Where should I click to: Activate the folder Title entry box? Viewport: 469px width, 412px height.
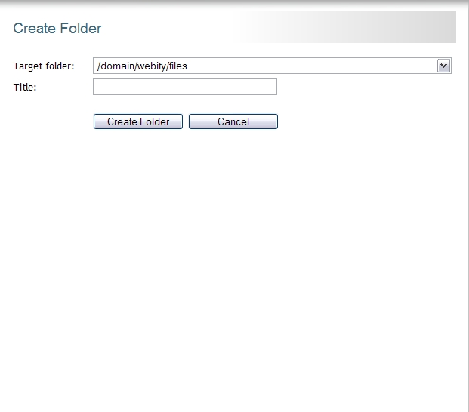(185, 87)
